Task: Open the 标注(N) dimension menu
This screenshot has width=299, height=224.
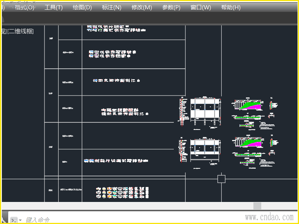Action: (111, 7)
